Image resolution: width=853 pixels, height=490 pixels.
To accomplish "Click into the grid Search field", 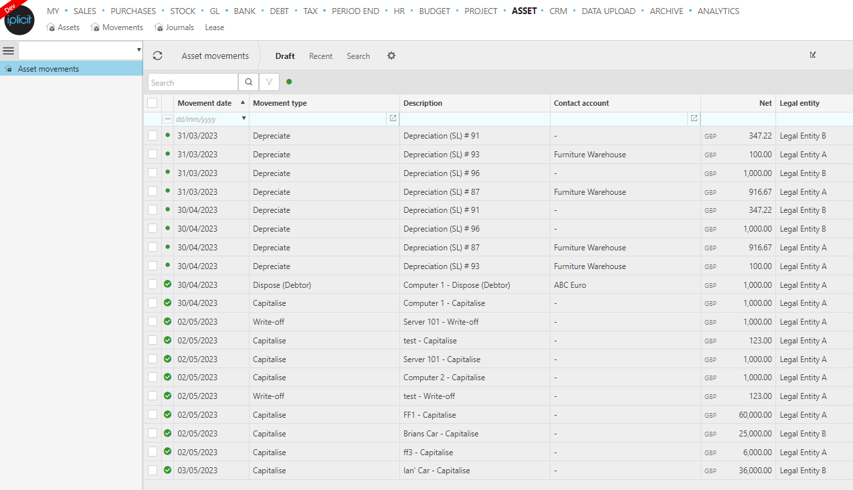I will click(193, 82).
